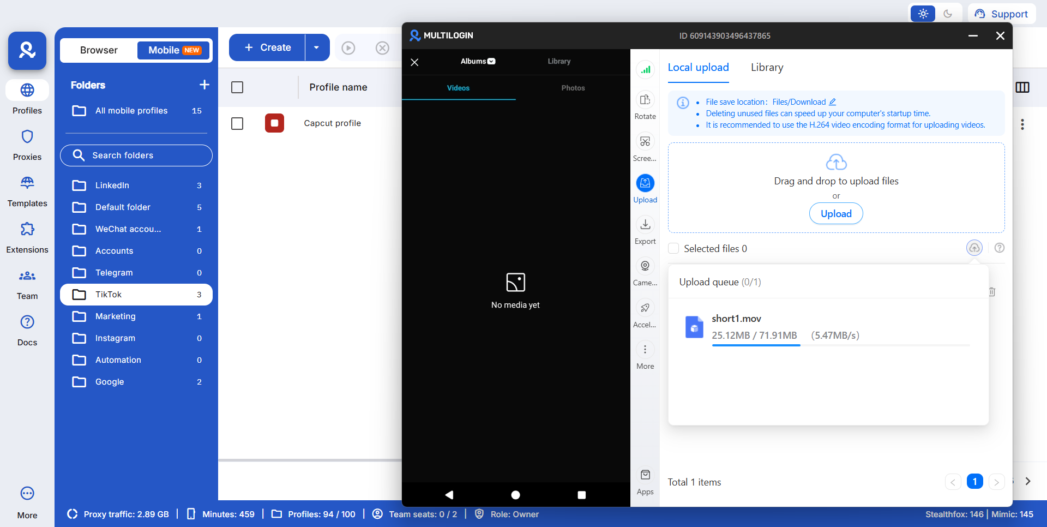Image resolution: width=1047 pixels, height=527 pixels.
Task: Click the Upload button in drop zone
Action: tap(836, 214)
